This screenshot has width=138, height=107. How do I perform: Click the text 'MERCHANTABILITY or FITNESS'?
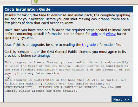tap(28, 87)
